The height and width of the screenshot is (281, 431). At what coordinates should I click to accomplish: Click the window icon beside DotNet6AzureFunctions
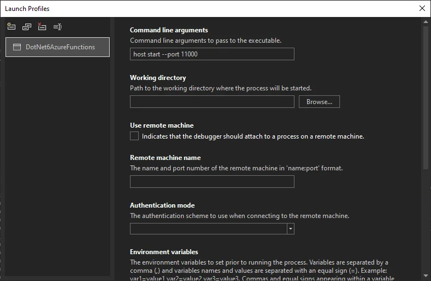coord(17,47)
